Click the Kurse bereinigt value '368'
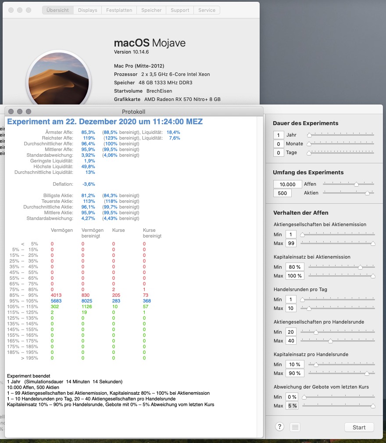The image size is (386, 443). tap(147, 301)
